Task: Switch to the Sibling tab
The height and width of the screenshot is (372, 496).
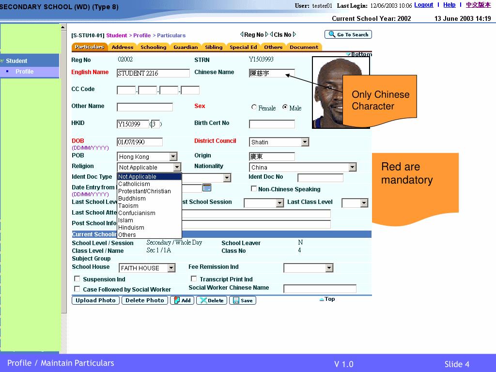Action: (214, 47)
